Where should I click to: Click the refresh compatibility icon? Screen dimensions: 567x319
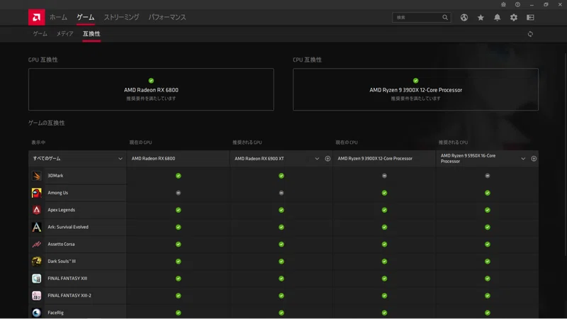tap(530, 34)
